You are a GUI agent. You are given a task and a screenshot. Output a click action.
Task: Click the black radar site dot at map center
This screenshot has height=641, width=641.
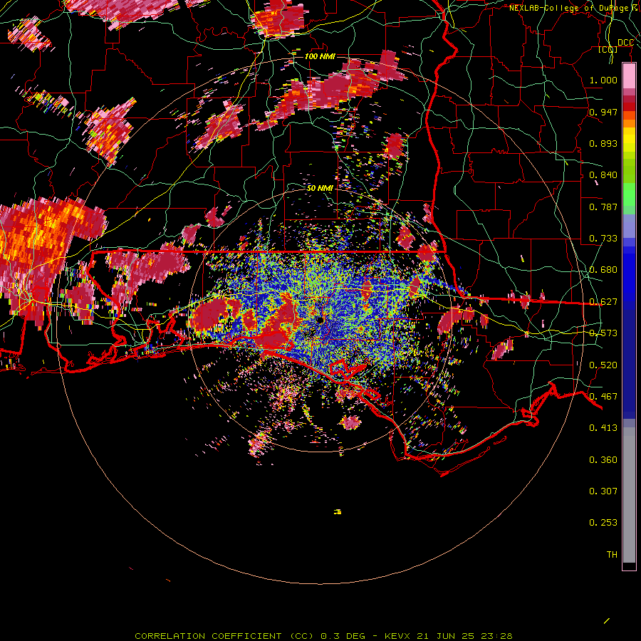(x=320, y=320)
